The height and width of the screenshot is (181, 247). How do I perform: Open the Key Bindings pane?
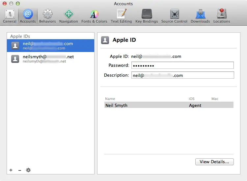147,16
